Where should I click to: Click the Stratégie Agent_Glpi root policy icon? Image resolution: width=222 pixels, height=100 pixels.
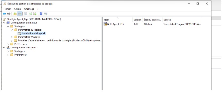click(x=5, y=19)
